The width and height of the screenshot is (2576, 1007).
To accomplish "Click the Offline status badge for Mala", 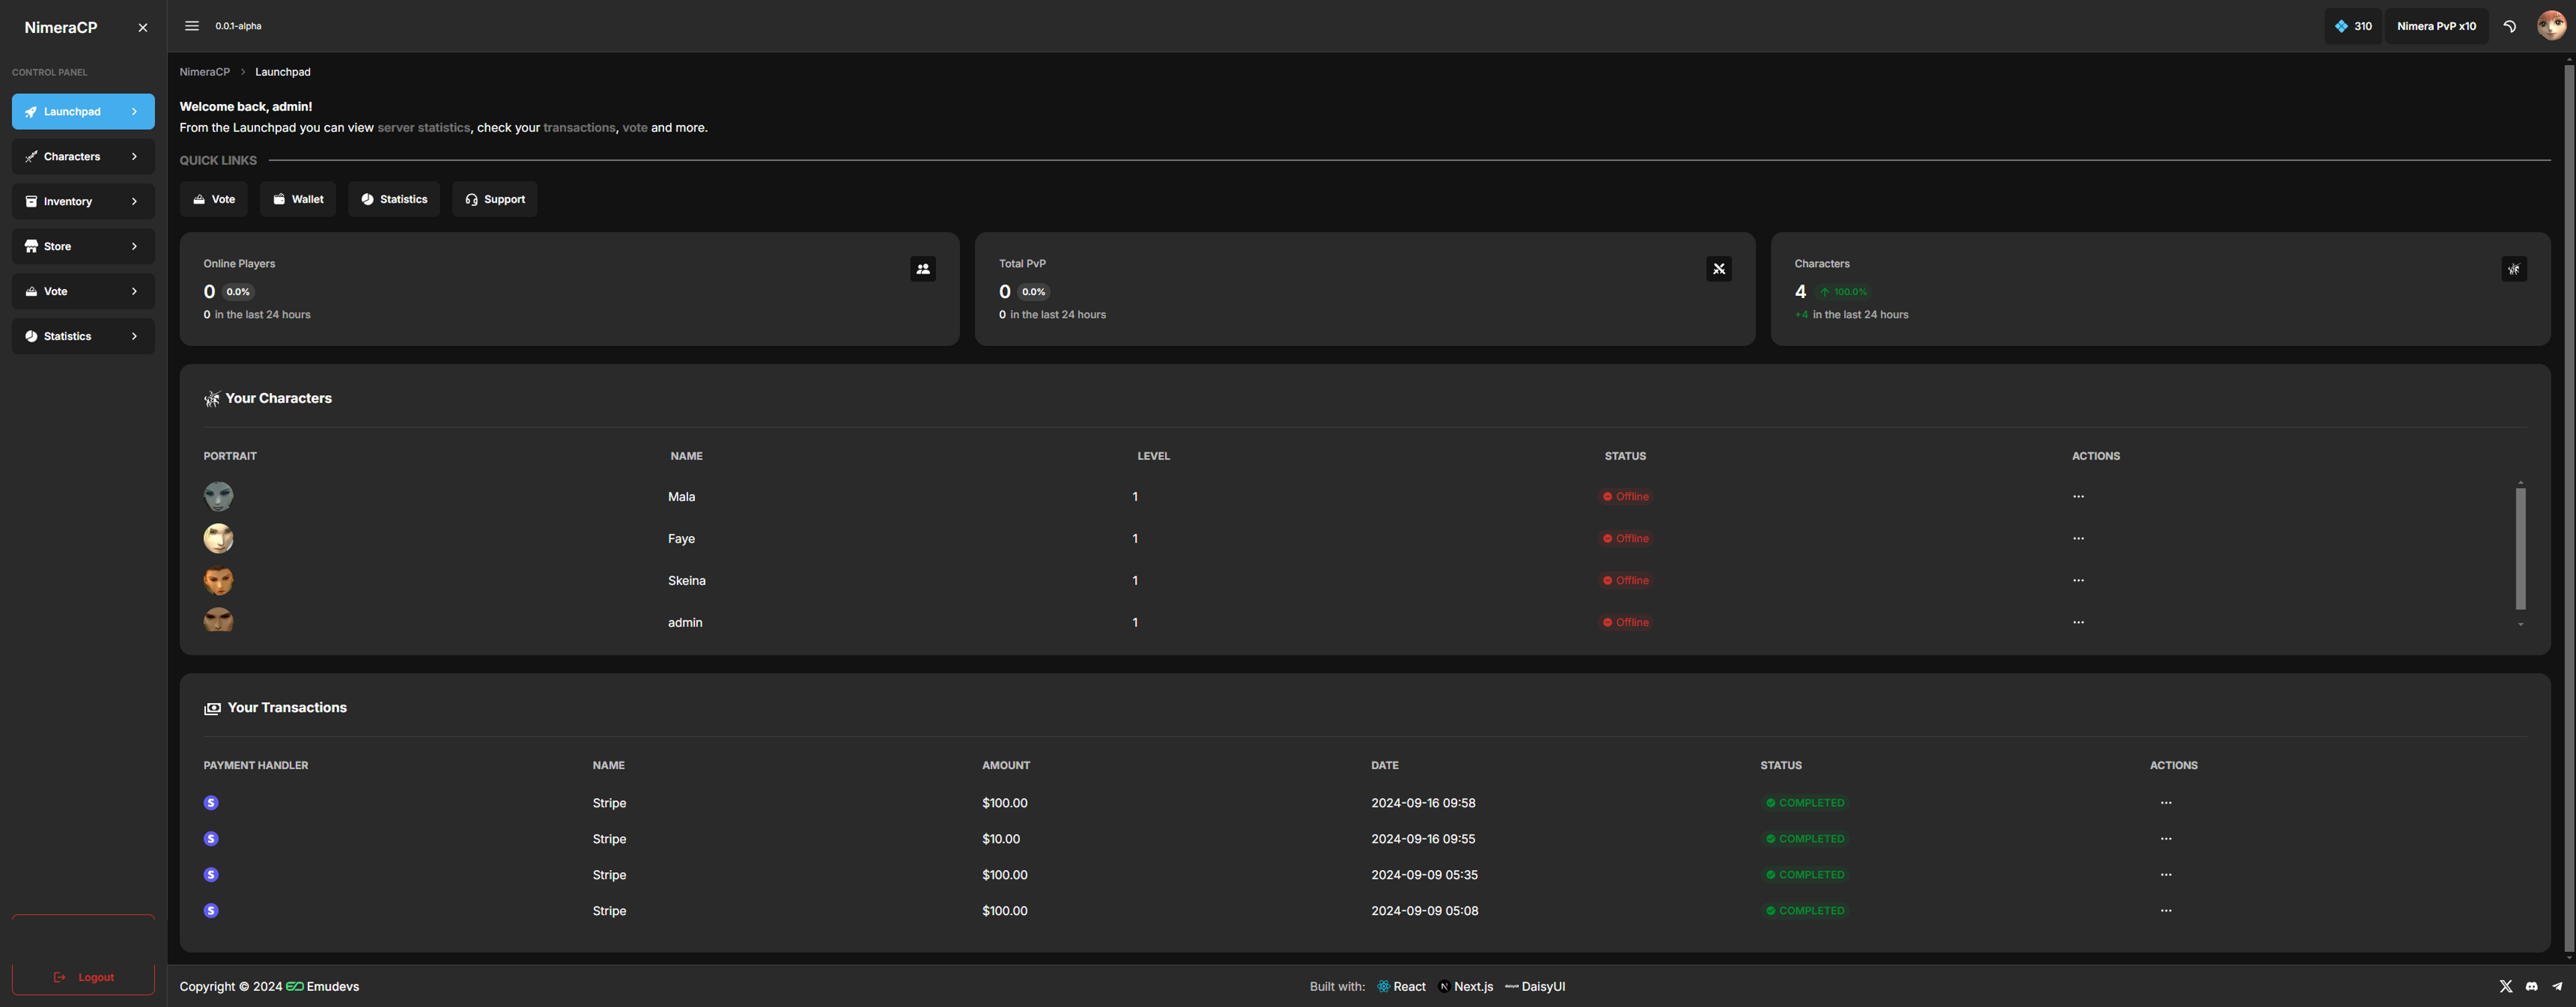I will click(x=1626, y=496).
